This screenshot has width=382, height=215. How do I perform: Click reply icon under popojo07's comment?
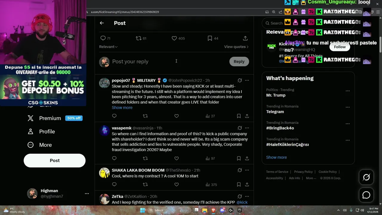click(x=114, y=116)
